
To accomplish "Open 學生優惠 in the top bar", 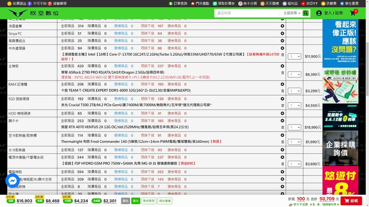I will click(349, 3).
